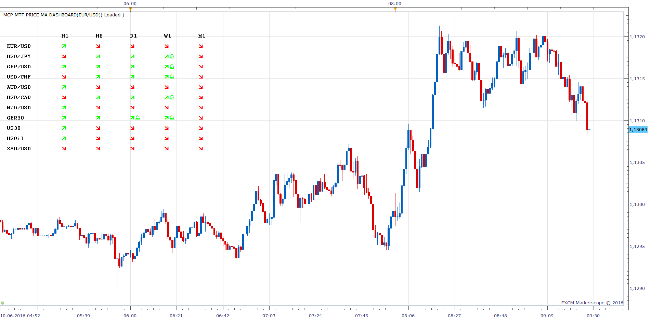Click the green bell alert icon on GBP/USD W1
651x320 pixels.
point(172,67)
